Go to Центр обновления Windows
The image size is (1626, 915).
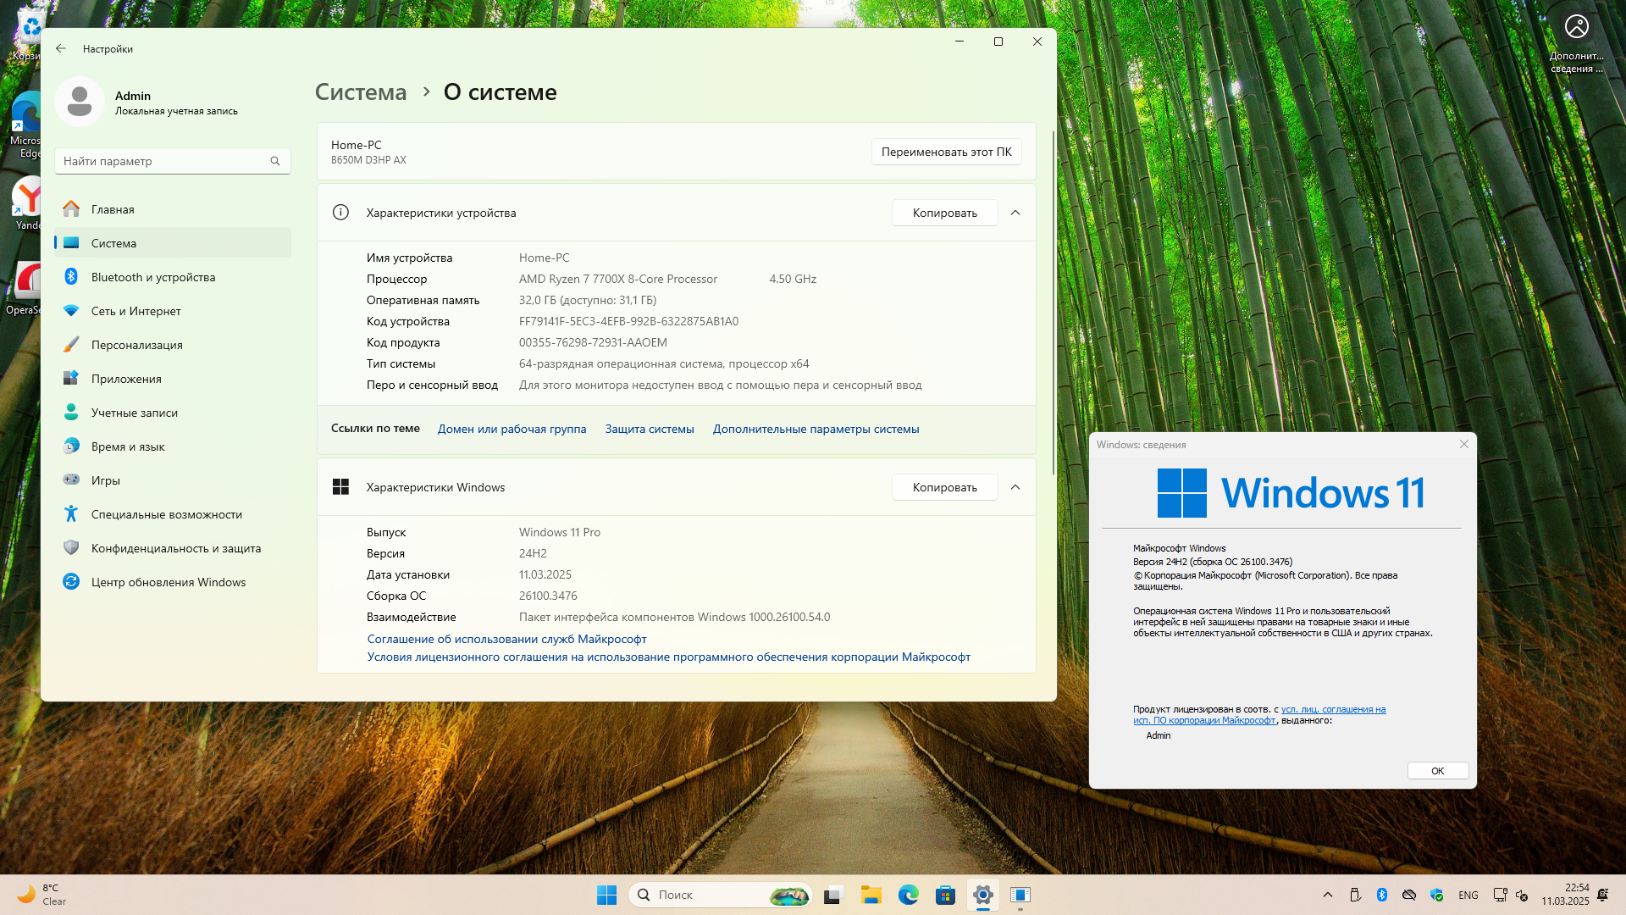point(169,582)
